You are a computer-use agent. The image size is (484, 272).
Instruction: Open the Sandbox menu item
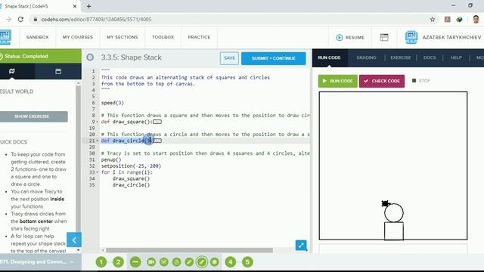pyautogui.click(x=37, y=37)
